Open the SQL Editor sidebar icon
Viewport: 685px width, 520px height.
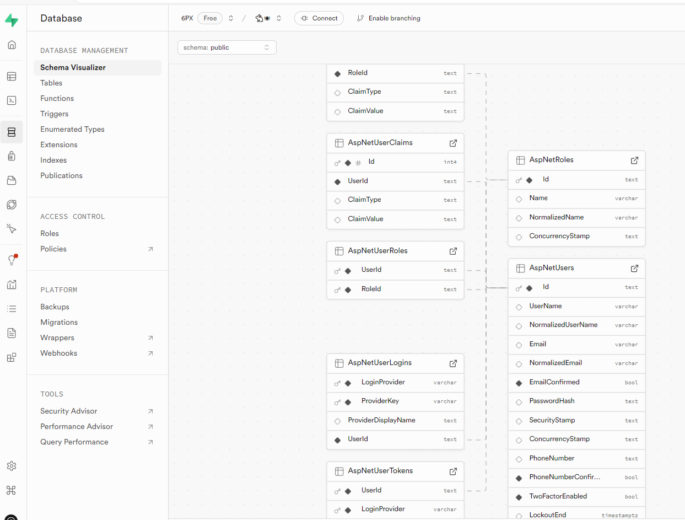[x=12, y=100]
